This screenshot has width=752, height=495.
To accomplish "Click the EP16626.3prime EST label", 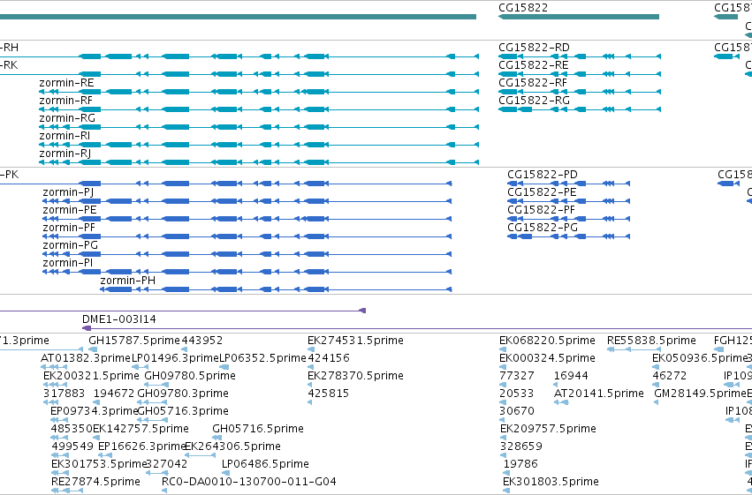I will [x=141, y=447].
